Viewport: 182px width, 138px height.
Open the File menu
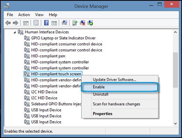tap(10, 15)
